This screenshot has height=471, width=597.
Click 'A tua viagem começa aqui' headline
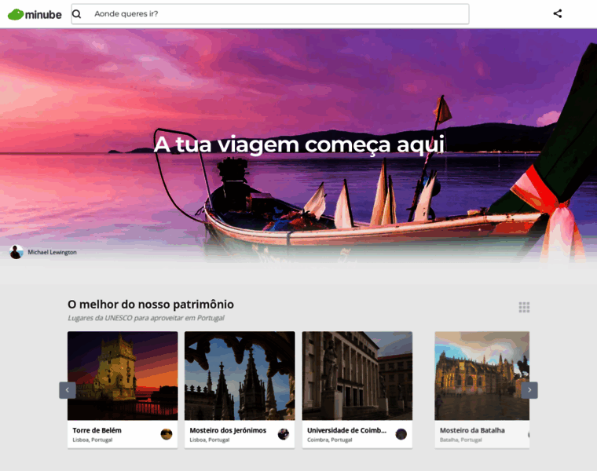coord(298,145)
